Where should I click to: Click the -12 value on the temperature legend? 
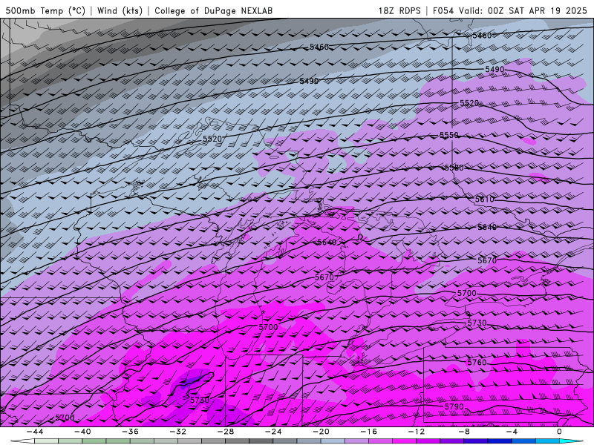(x=417, y=432)
